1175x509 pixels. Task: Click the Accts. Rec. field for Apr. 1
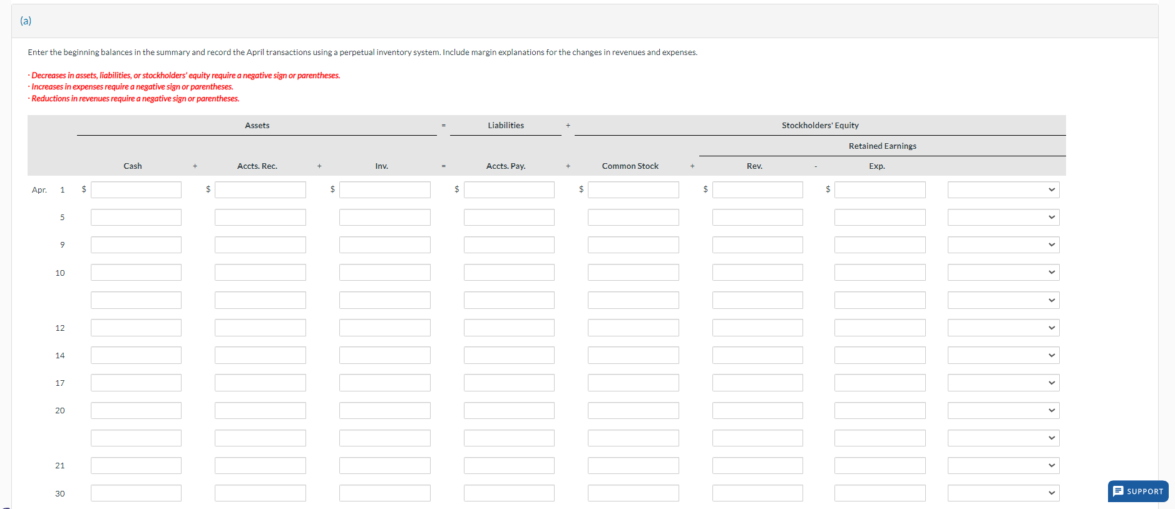[260, 189]
